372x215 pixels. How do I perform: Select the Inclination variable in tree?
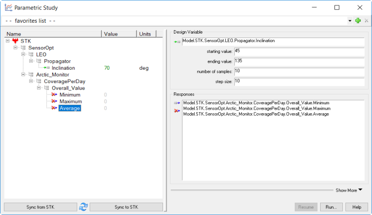click(x=63, y=68)
